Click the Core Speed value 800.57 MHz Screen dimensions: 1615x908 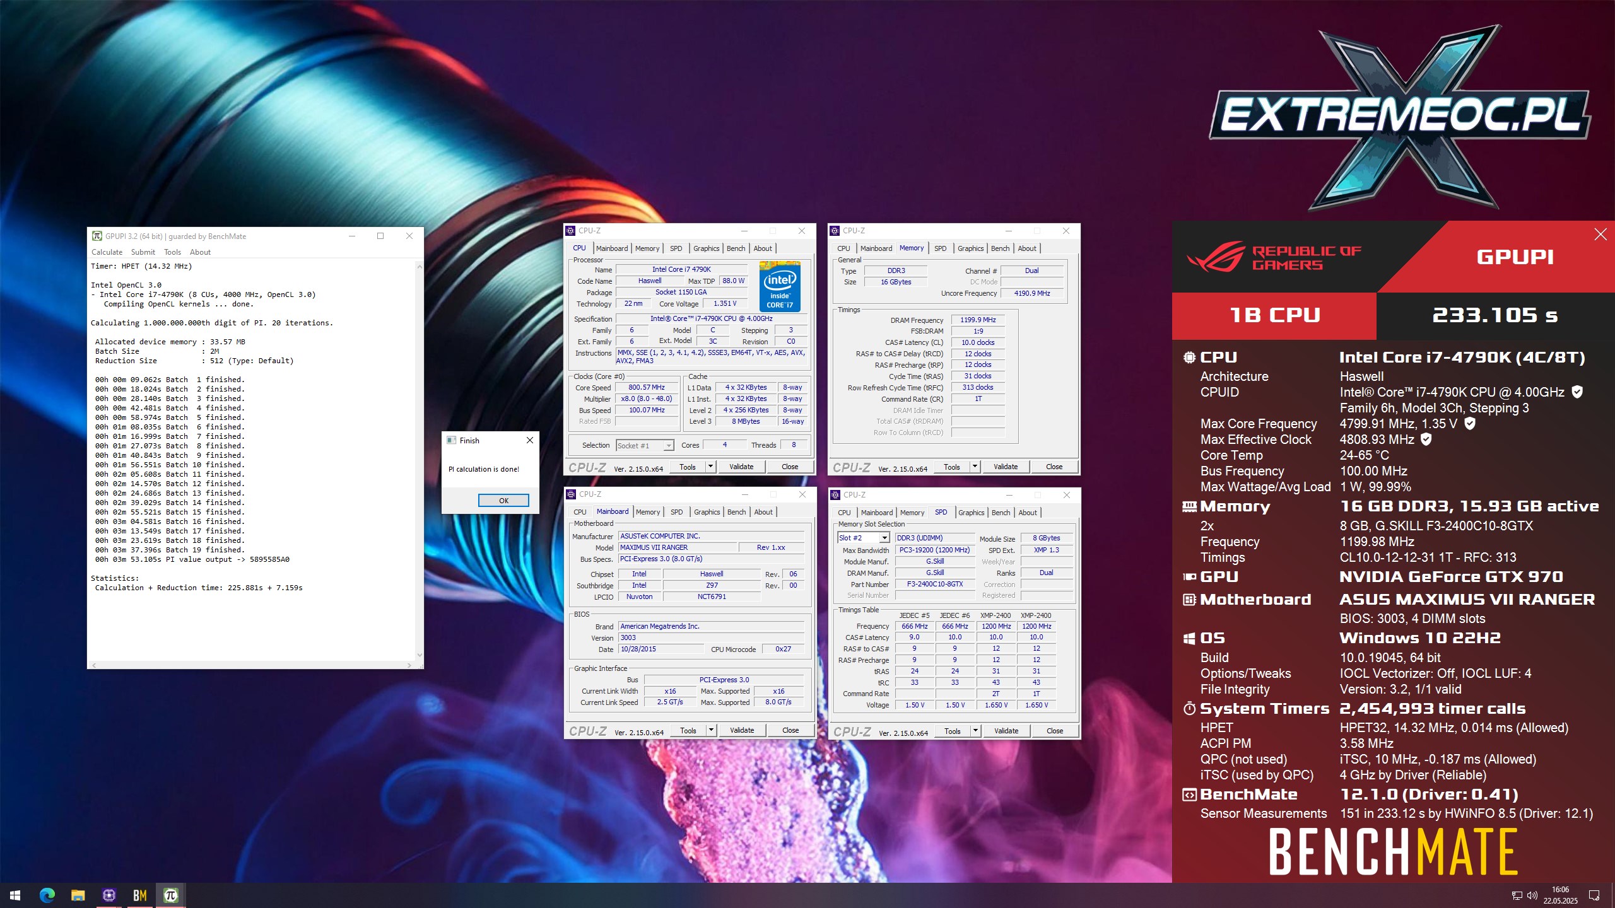click(x=647, y=388)
